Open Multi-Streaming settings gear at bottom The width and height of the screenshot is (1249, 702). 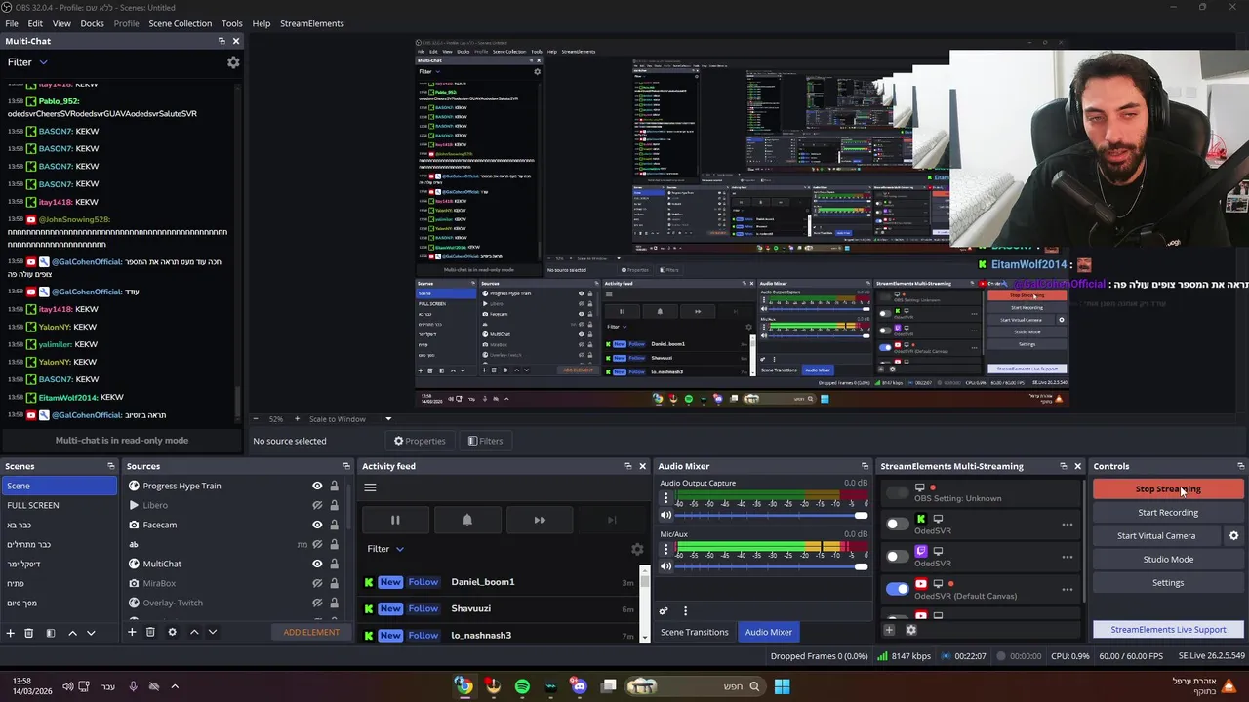coord(911,630)
